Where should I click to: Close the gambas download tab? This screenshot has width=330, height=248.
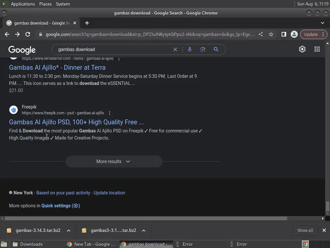pyautogui.click(x=75, y=23)
